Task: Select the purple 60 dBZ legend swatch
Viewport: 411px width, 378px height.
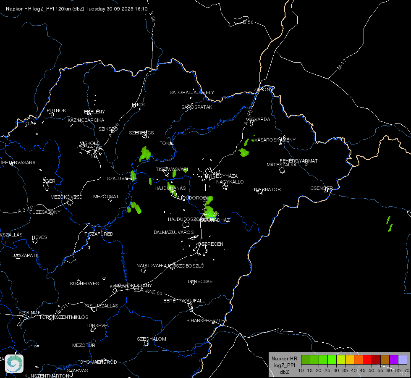Action: pos(394,360)
